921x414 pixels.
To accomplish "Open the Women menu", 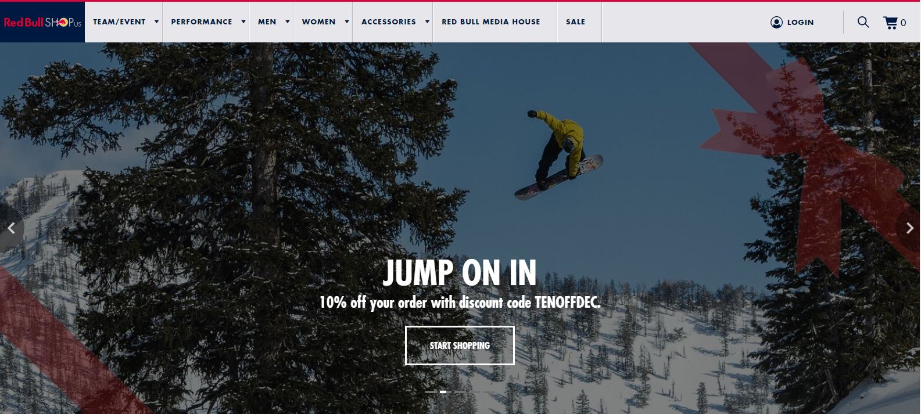I will tap(318, 22).
